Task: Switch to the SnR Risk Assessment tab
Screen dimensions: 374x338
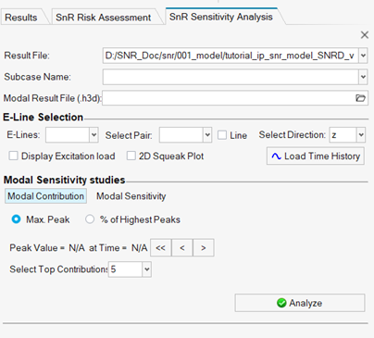Action: click(x=103, y=18)
